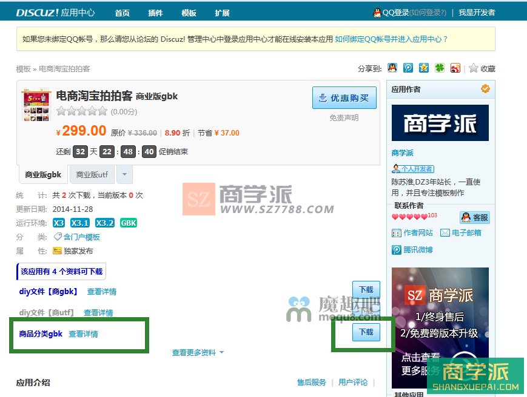Expand 查看更多资料

pos(198,353)
